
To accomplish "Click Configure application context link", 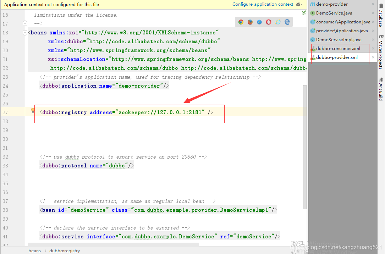I will [263, 4].
